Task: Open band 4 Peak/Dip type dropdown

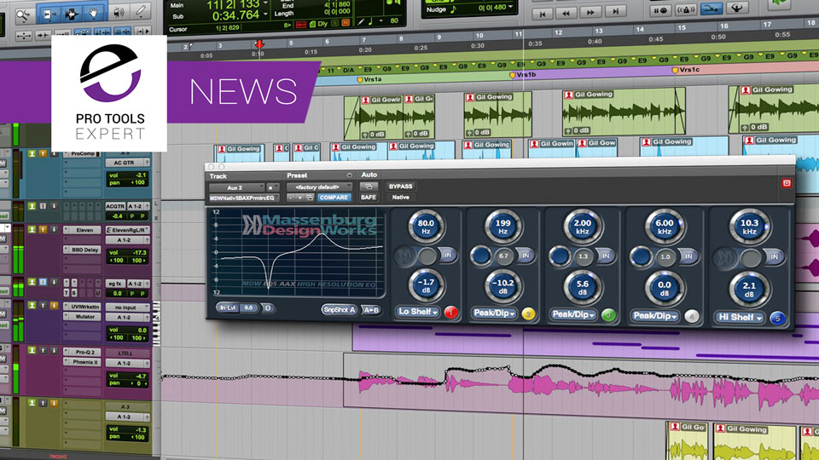Action: (654, 316)
